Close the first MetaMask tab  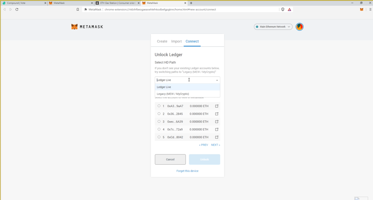tap(92, 3)
